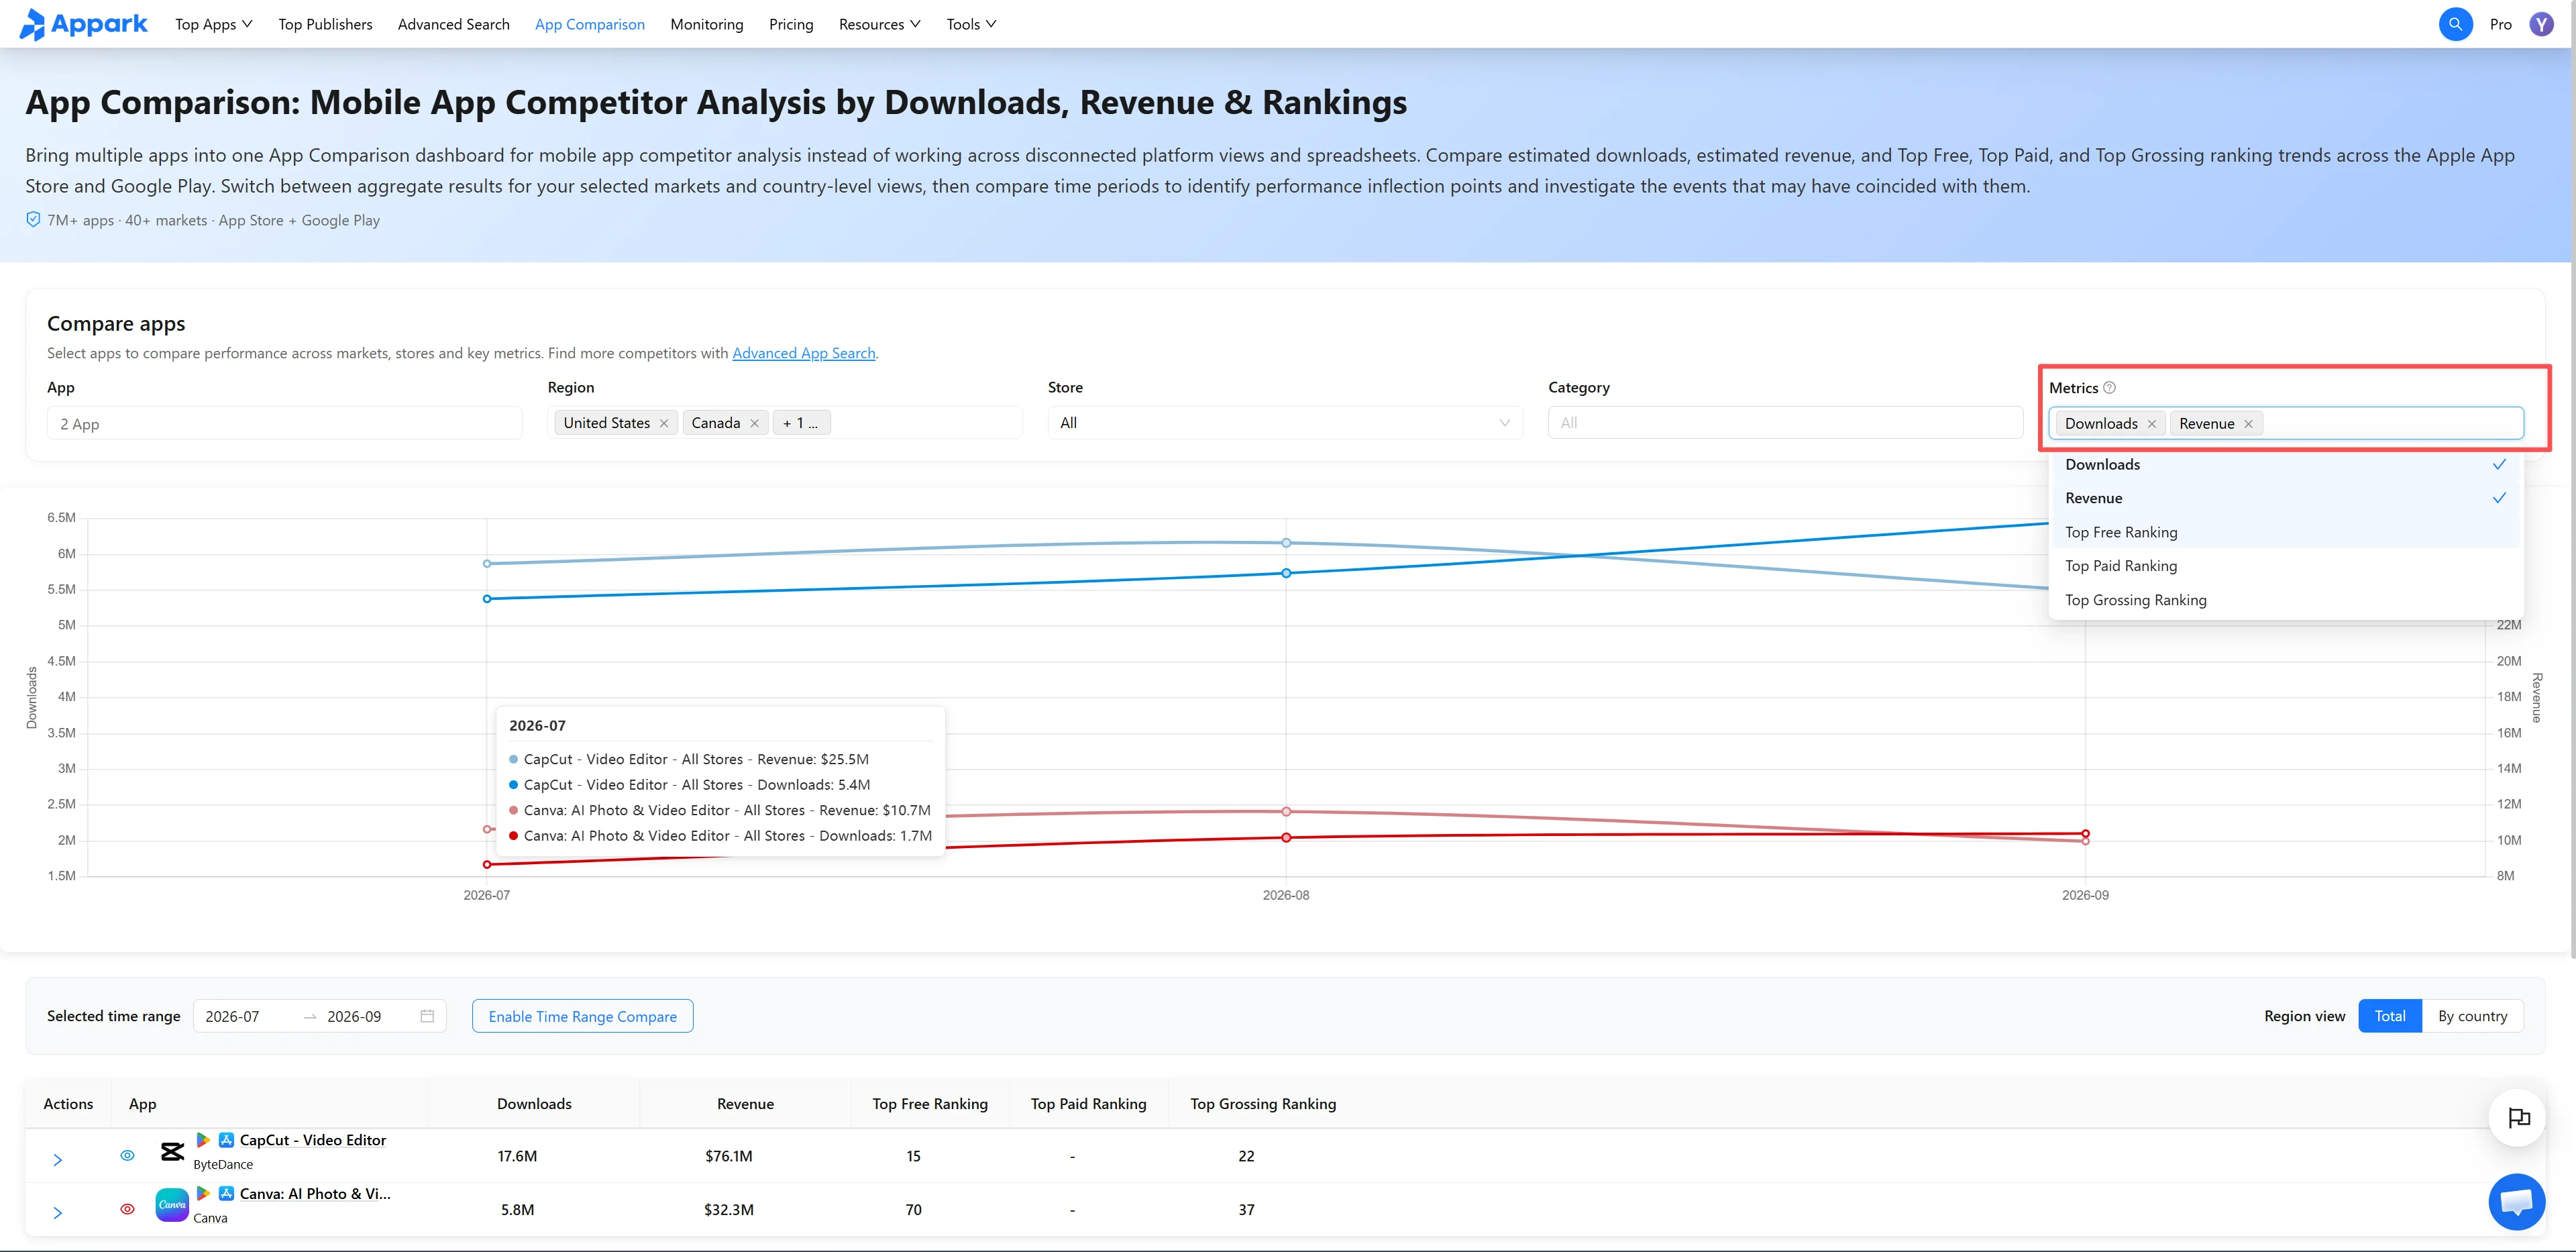Click the Appark logo

pyautogui.click(x=84, y=24)
